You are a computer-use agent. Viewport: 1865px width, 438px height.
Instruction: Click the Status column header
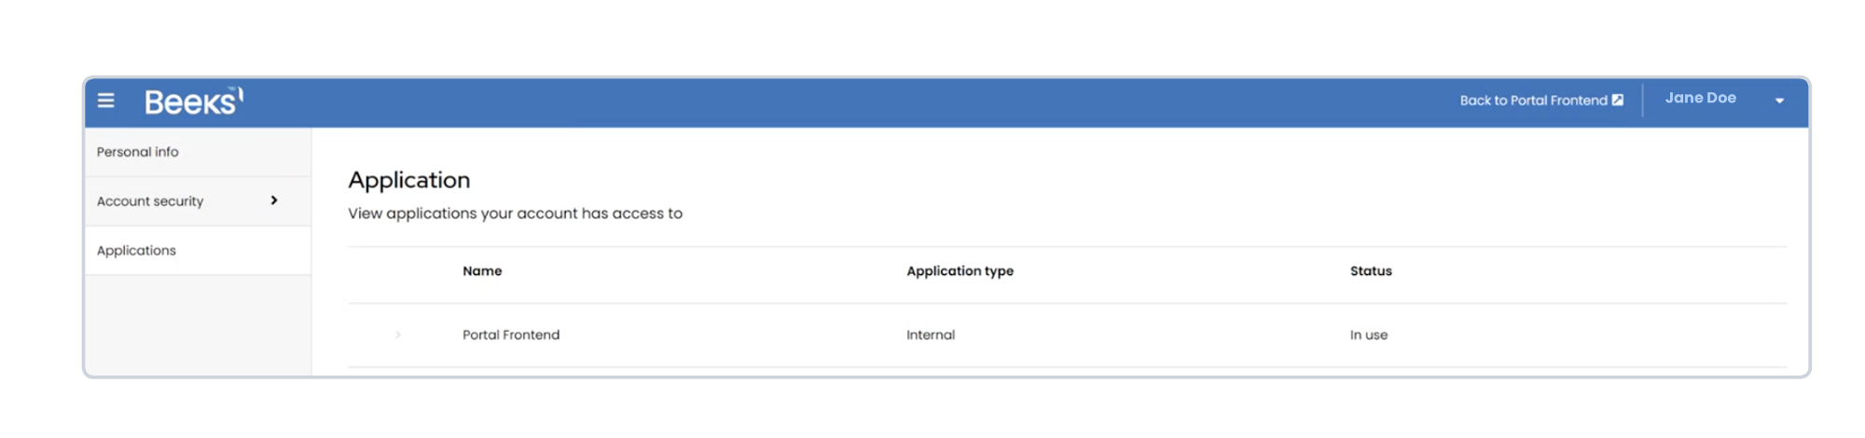1371,271
